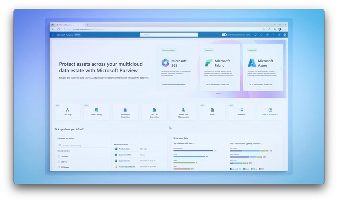Open the Workflow solution icon
338x202 pixels.
[x=241, y=110]
